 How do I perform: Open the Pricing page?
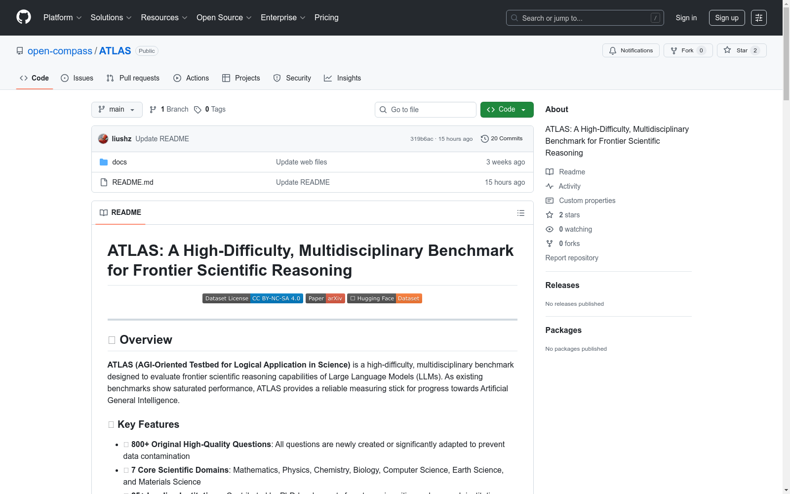click(326, 18)
